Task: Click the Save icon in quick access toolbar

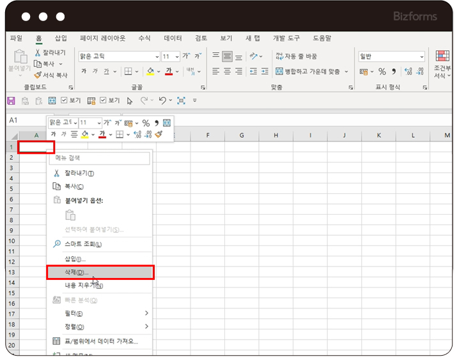Action: (11, 101)
